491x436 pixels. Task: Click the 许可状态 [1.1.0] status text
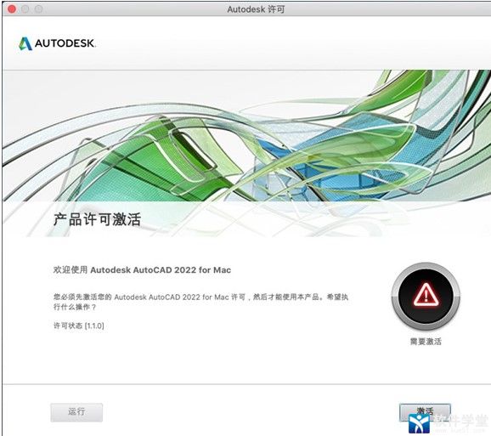pyautogui.click(x=79, y=326)
